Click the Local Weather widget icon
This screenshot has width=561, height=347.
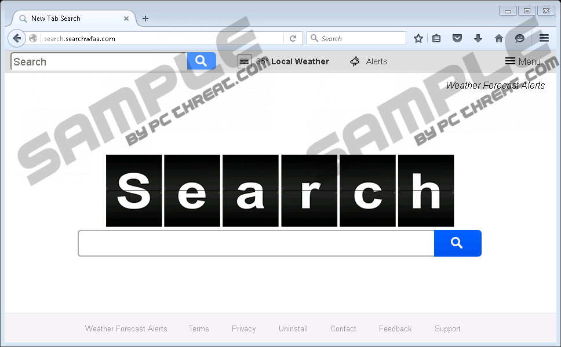tap(245, 61)
